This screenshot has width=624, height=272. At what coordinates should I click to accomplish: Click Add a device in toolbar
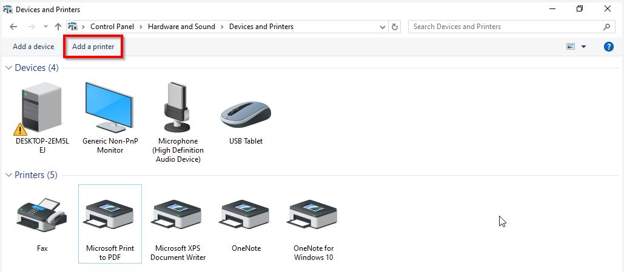(33, 47)
